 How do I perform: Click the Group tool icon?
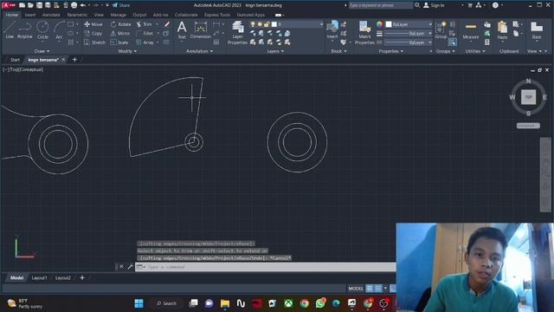441,29
